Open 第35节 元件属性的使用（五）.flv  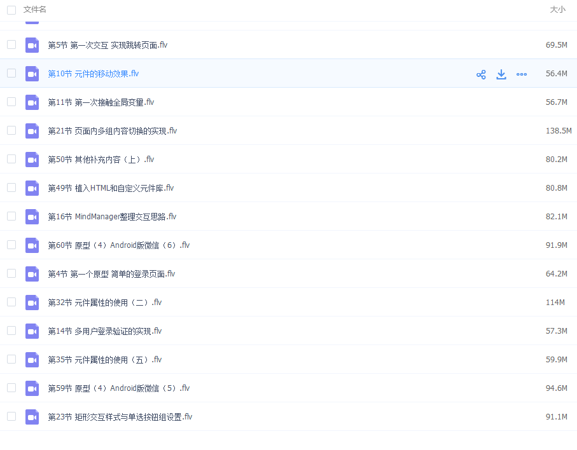(x=104, y=360)
